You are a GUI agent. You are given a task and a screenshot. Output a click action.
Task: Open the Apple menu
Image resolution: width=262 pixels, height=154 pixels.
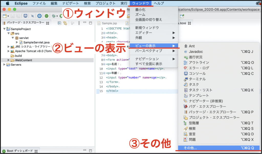tap(7, 3)
